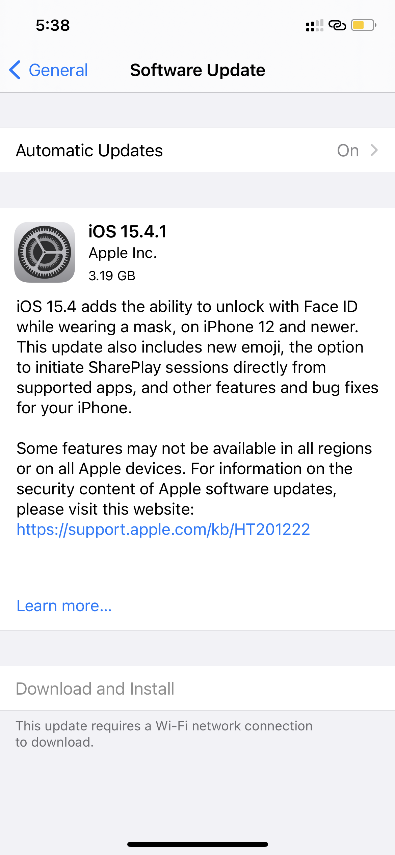Tap the 3.19 GB update size text
Image resolution: width=395 pixels, height=855 pixels.
tap(112, 276)
